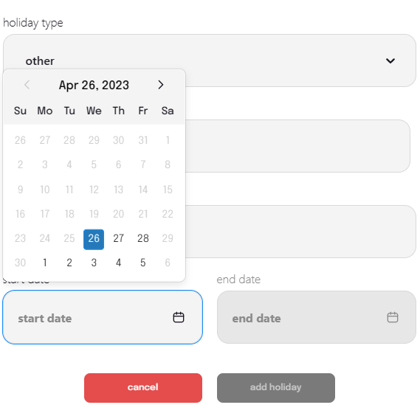The height and width of the screenshot is (416, 420).
Task: Select April 28 in the calendar
Action: coord(143,238)
